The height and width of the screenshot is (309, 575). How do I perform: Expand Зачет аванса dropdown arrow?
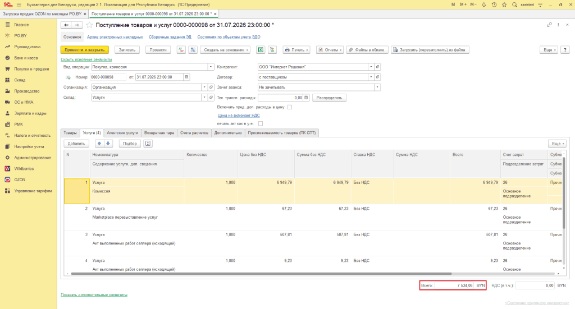click(377, 87)
